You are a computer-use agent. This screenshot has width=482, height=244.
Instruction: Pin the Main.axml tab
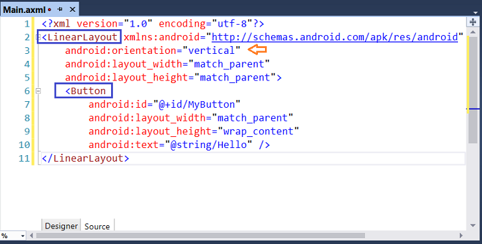point(60,10)
